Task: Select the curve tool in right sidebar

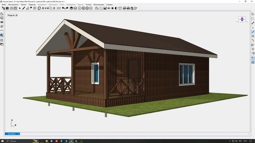Action: [253, 23]
